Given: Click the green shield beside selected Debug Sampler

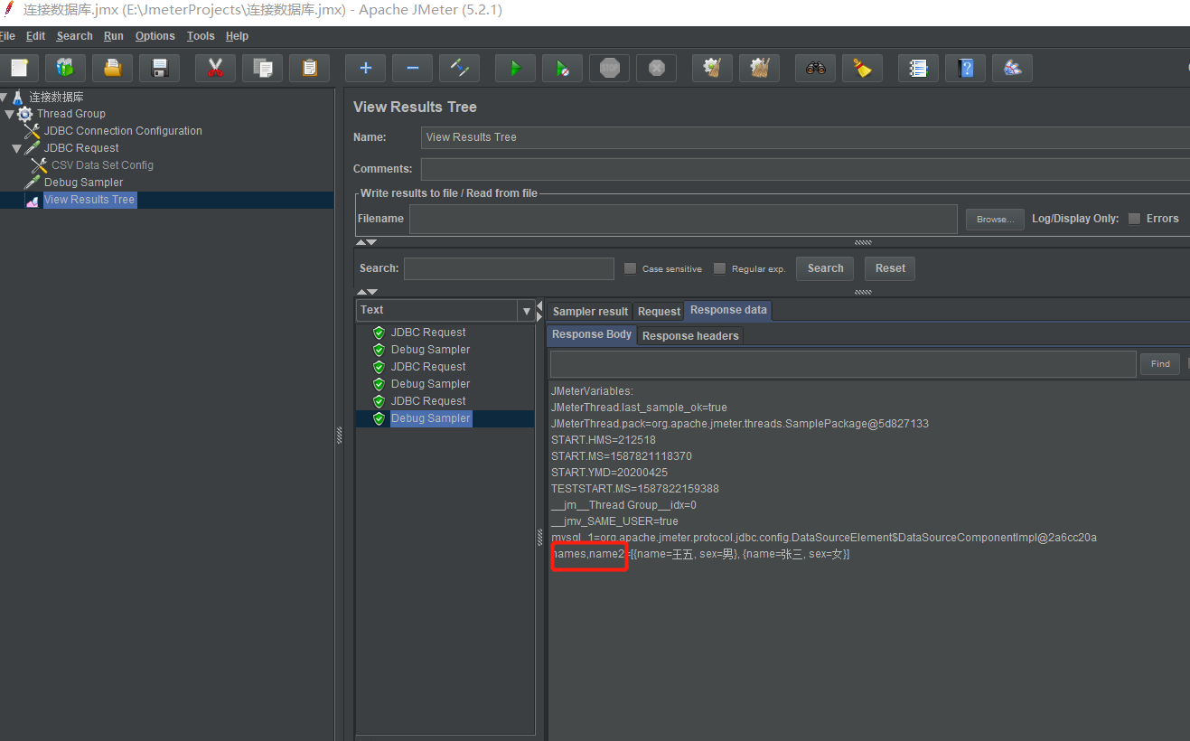Looking at the screenshot, I should pyautogui.click(x=379, y=418).
